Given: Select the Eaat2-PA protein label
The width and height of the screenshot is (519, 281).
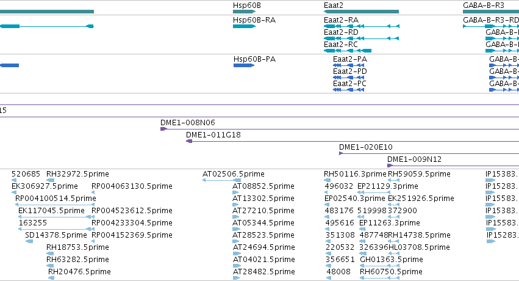Looking at the screenshot, I should click(350, 59).
